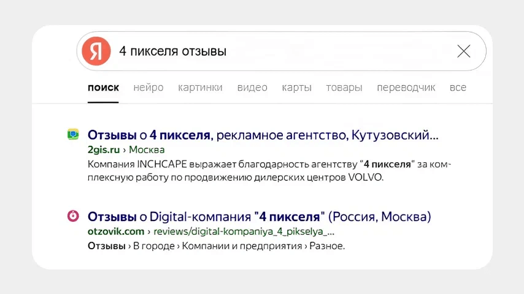Open the 'картинки' tab
Viewport: 524px width, 294px height.
tap(200, 88)
